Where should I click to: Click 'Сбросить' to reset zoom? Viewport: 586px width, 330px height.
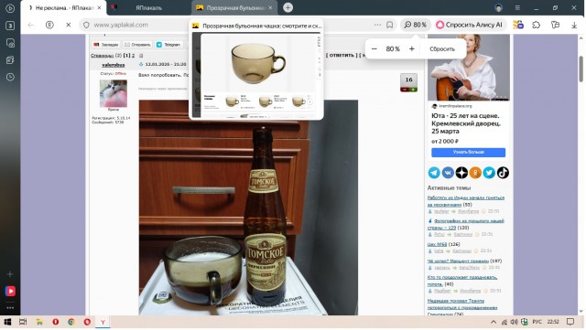pos(442,48)
